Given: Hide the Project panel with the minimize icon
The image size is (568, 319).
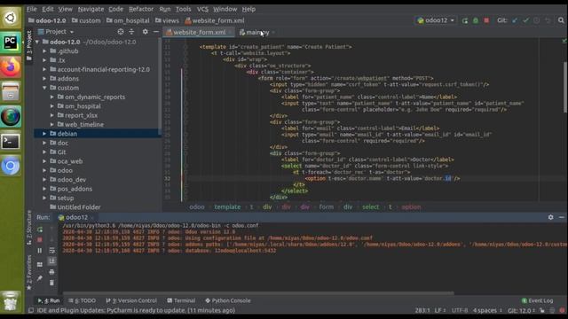Looking at the screenshot, I should pyautogui.click(x=156, y=32).
